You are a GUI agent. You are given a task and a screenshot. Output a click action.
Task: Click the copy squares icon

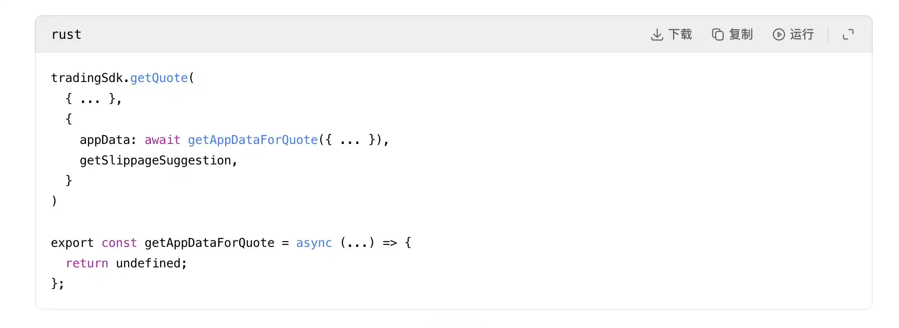717,34
